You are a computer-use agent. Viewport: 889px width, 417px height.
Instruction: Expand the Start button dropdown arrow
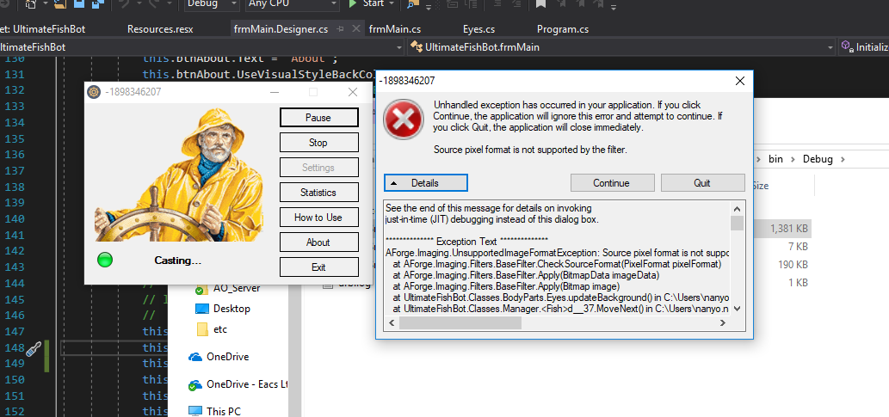click(x=392, y=4)
